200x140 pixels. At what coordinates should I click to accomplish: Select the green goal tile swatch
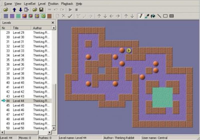18,16
